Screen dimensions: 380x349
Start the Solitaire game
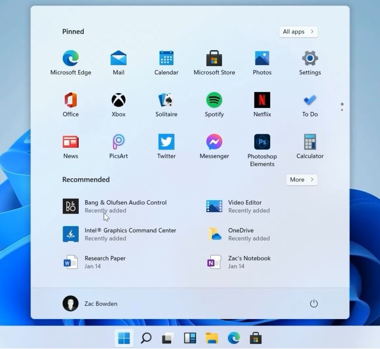(166, 105)
